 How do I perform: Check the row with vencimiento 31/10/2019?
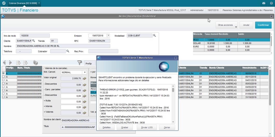(3, 97)
